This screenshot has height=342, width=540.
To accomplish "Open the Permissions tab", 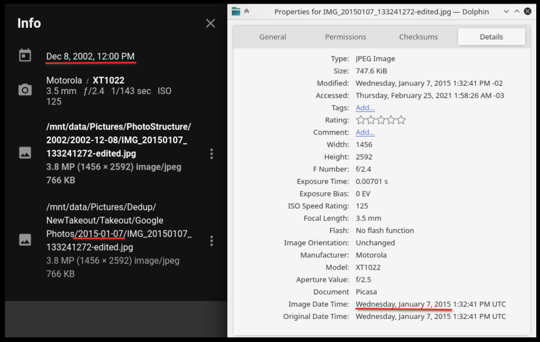I will point(345,37).
